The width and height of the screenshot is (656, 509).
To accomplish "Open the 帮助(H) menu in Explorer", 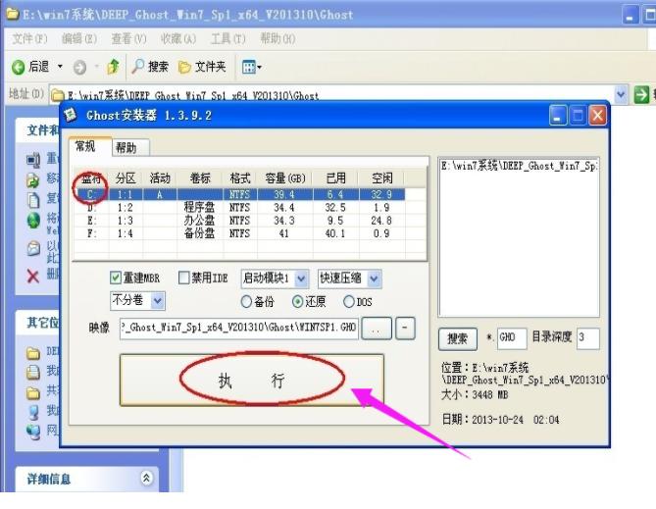I will [278, 39].
